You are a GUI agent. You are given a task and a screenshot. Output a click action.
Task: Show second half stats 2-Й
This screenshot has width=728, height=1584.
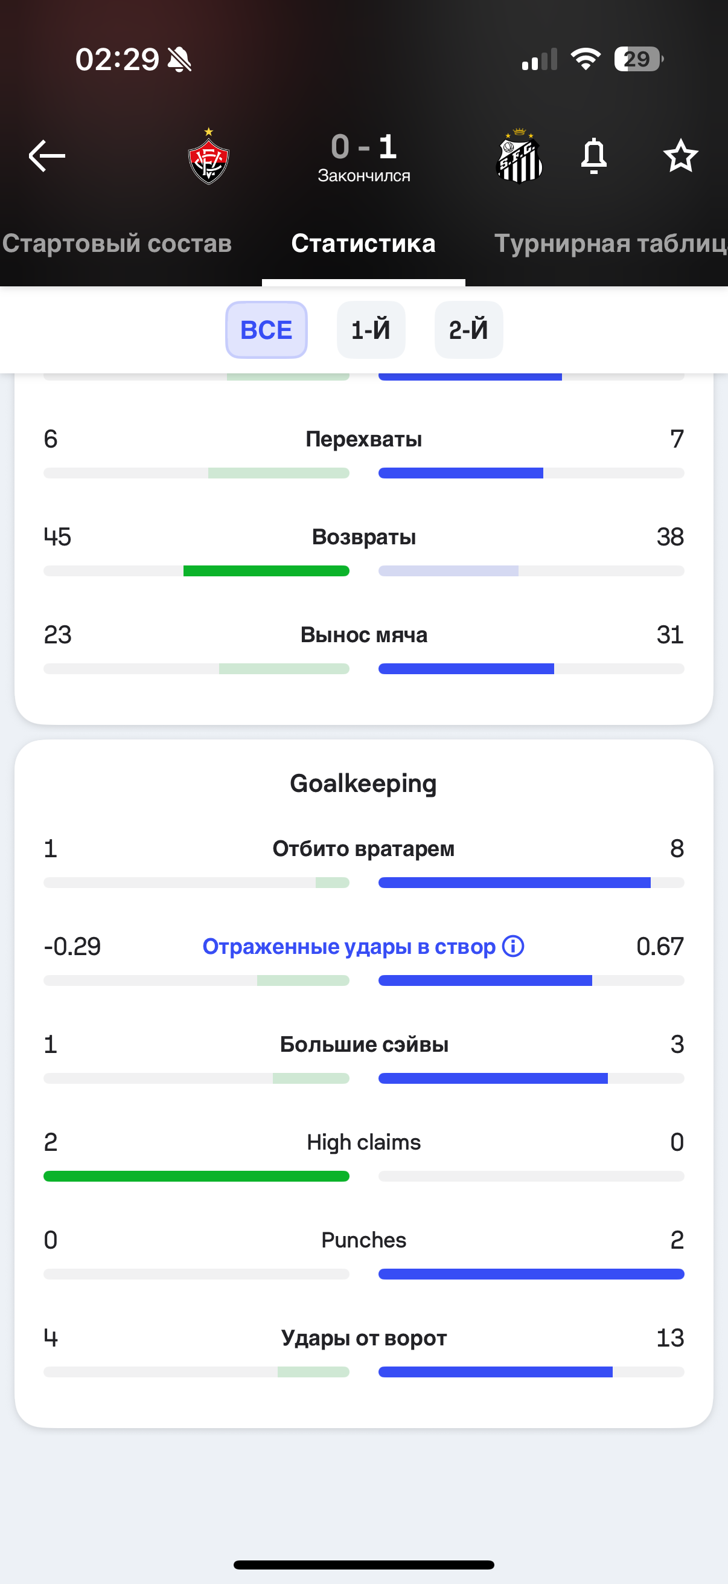point(468,330)
